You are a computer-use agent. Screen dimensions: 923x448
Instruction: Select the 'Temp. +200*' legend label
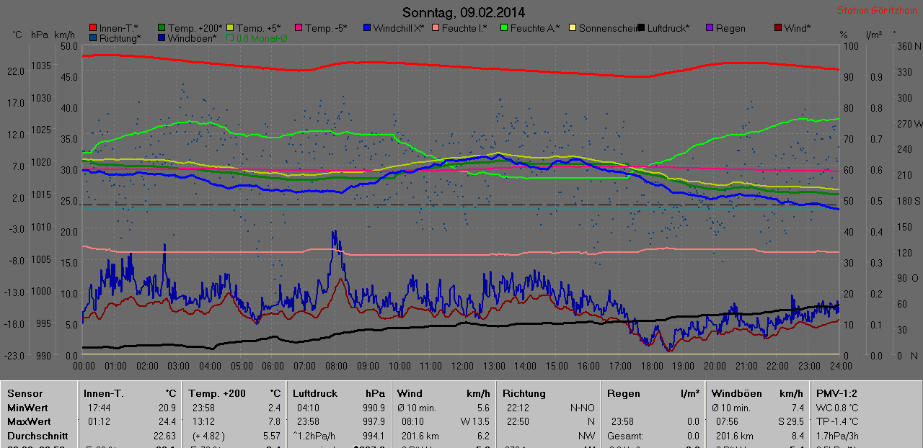195,28
